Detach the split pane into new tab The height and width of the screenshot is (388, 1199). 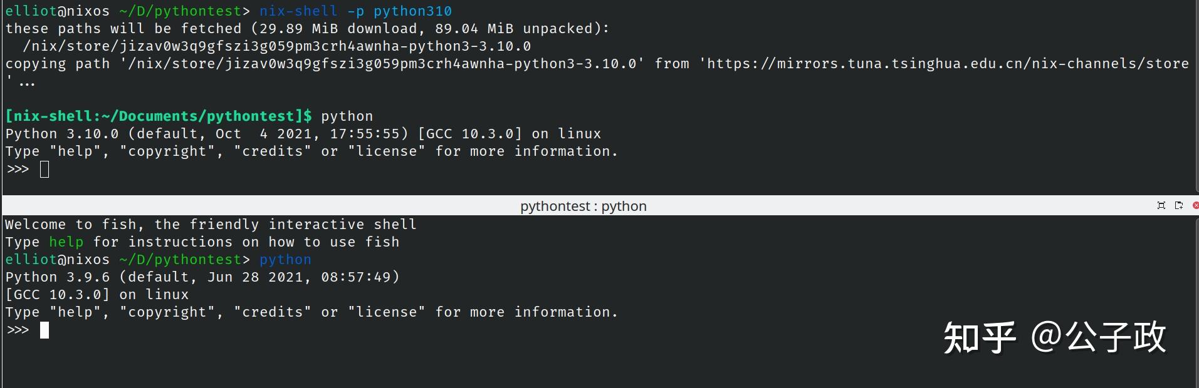[1178, 206]
